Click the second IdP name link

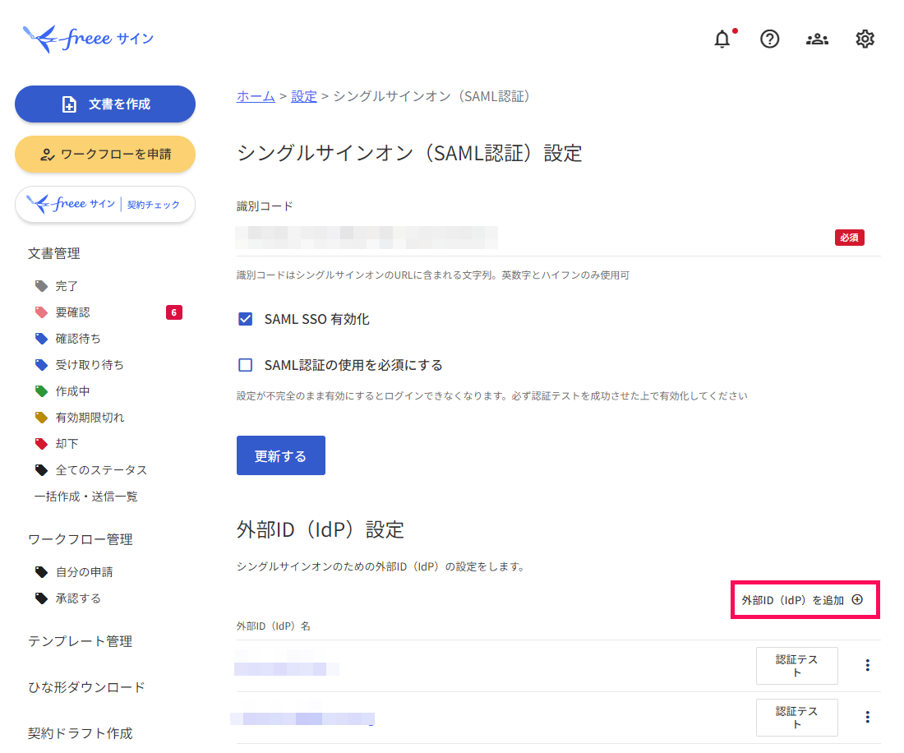(x=302, y=719)
